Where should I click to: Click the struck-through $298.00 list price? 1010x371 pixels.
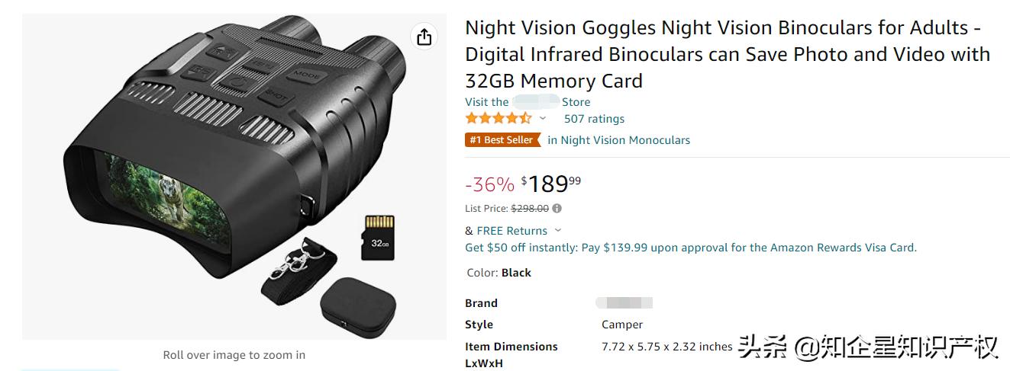(529, 209)
